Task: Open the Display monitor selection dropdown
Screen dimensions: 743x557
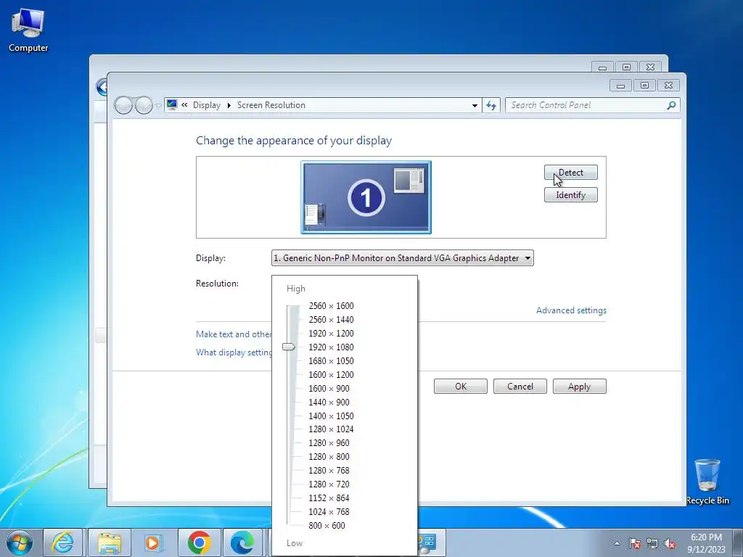Action: click(402, 258)
